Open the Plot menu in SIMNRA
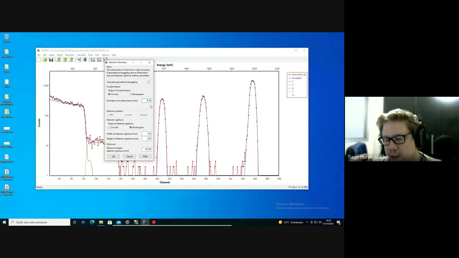 pyautogui.click(x=97, y=55)
